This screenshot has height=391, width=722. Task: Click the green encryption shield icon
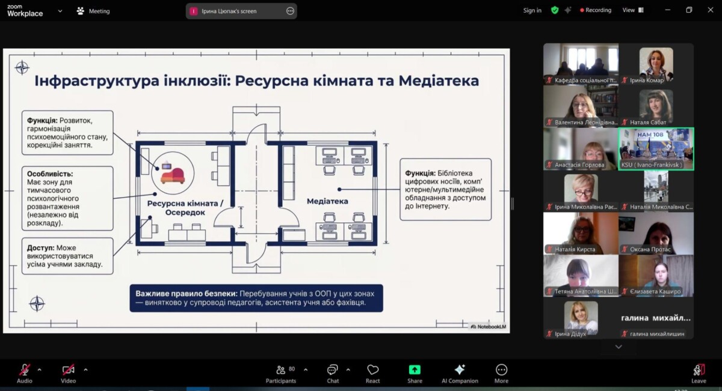pos(555,10)
